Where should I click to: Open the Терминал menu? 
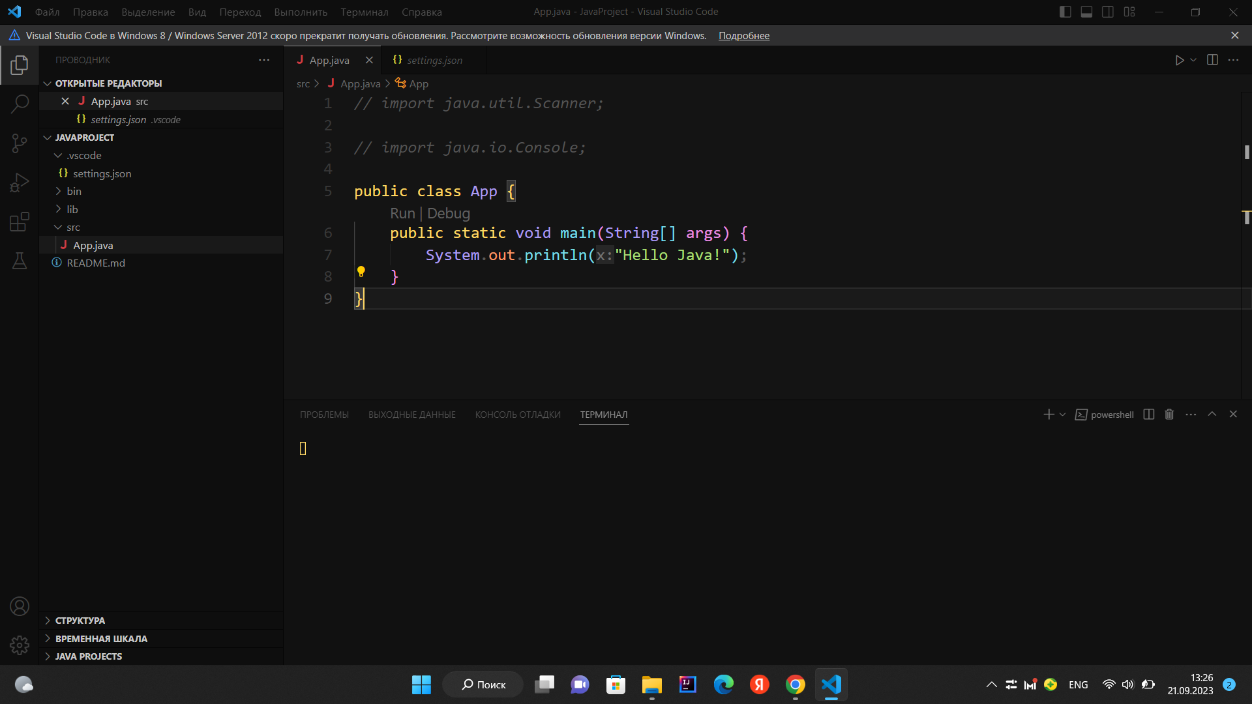tap(365, 12)
